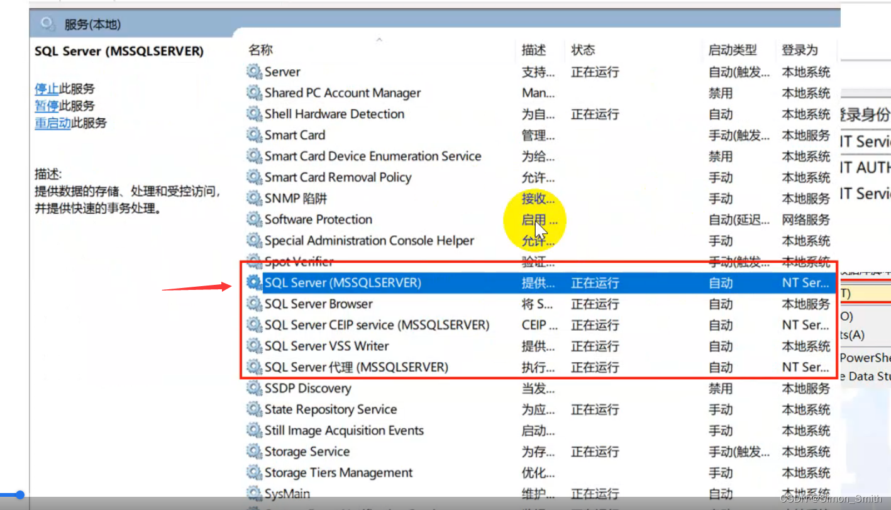The width and height of the screenshot is (891, 510).
Task: Select Shell Hardware Detection service
Action: 335,114
